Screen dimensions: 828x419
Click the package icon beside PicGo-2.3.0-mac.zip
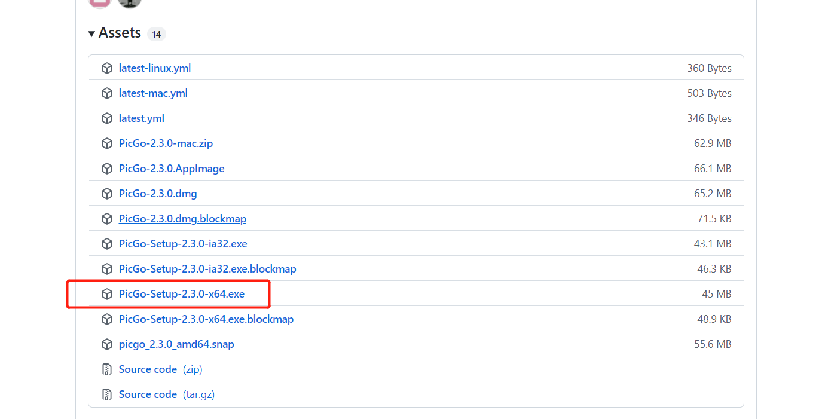pyautogui.click(x=107, y=143)
